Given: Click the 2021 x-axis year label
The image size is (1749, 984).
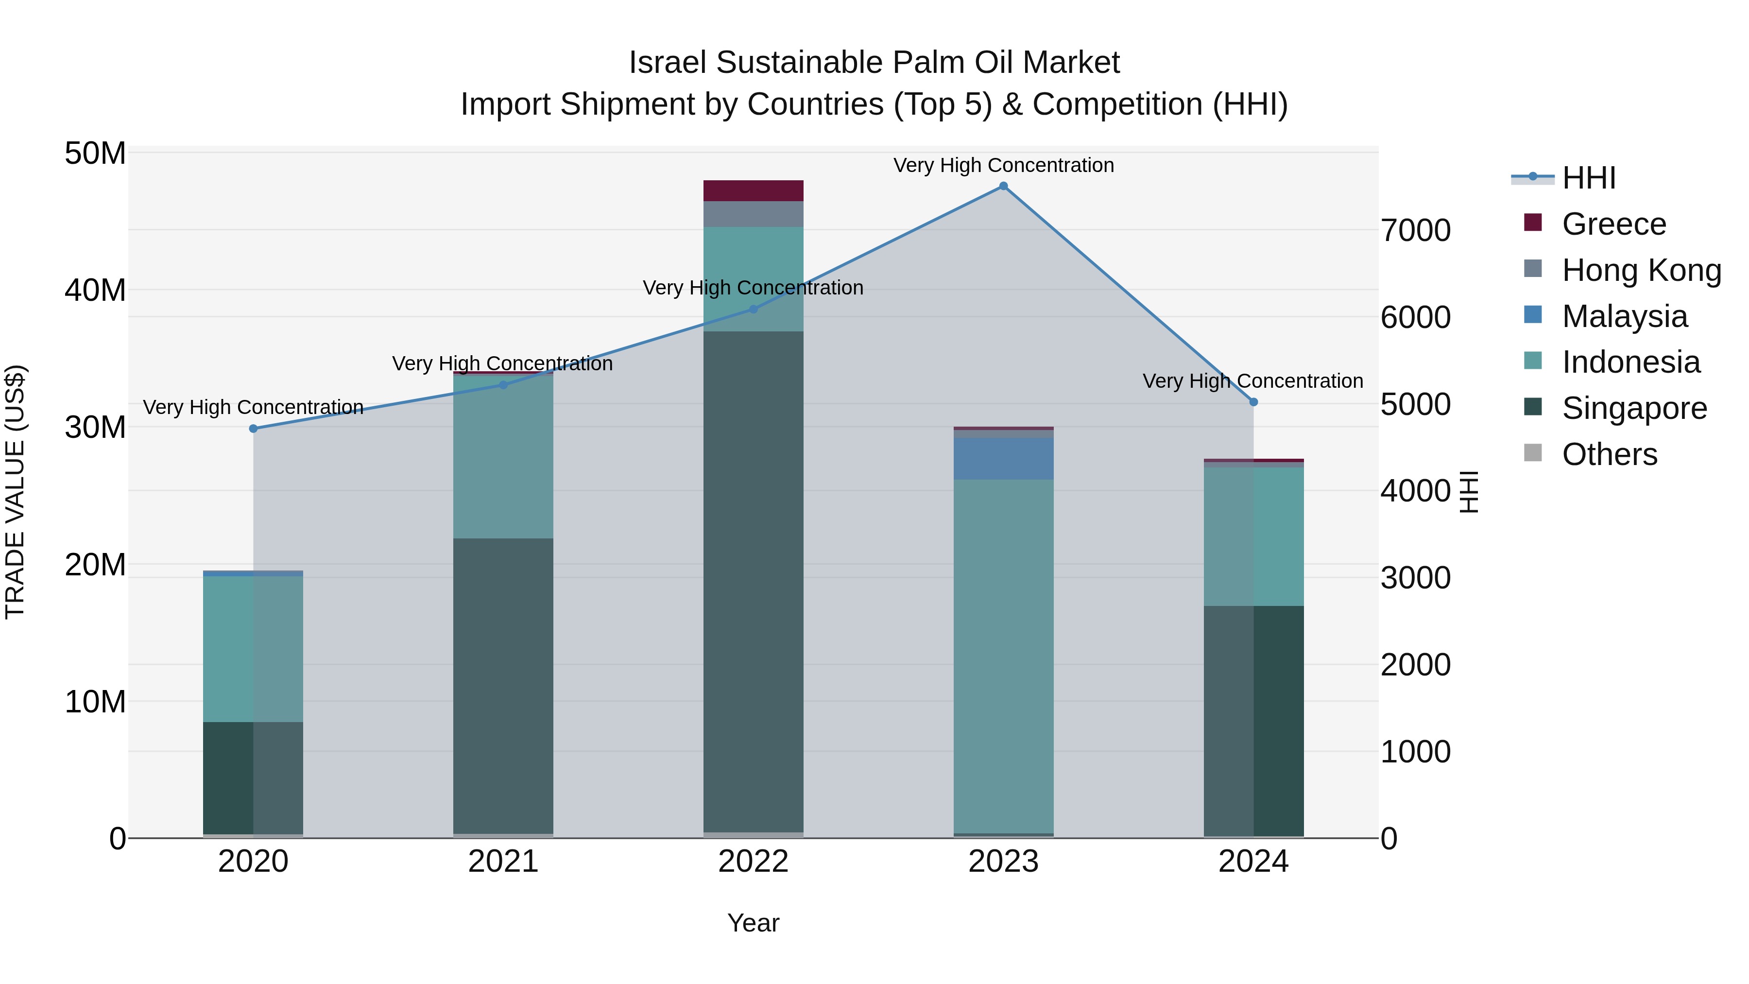Looking at the screenshot, I should point(503,862).
